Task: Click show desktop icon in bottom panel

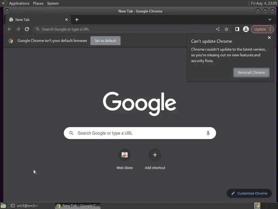Action: point(3,206)
